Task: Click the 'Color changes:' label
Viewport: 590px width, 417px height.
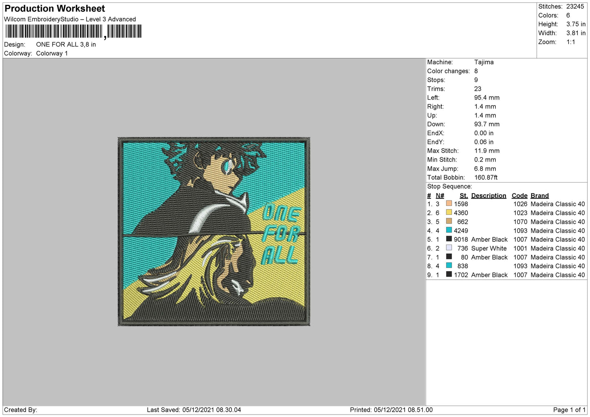Action: 448,71
